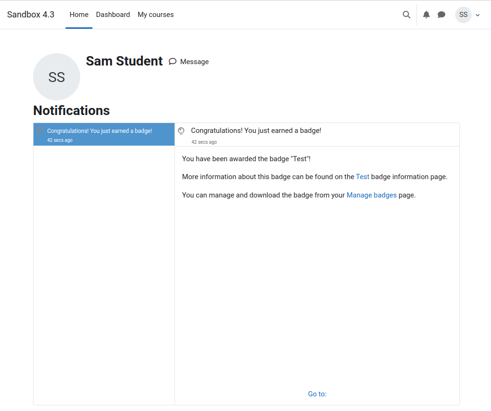Click the text 'You have been awarded the badge "Test"!'
491x411 pixels.
246,159
